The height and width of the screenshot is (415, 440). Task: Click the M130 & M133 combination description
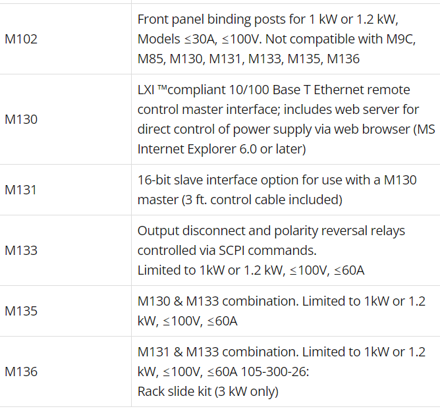click(x=281, y=311)
